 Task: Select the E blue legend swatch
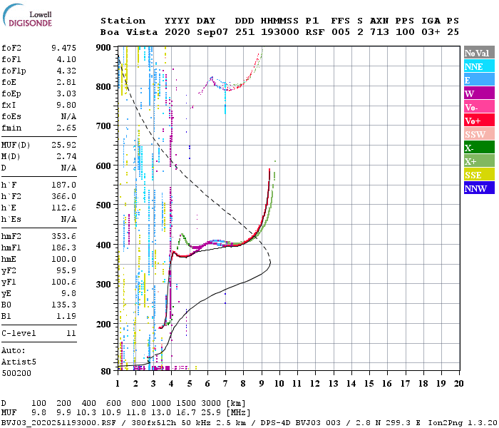point(479,80)
